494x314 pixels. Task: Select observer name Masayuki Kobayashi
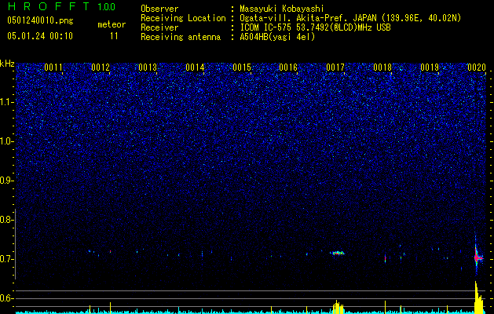(281, 9)
